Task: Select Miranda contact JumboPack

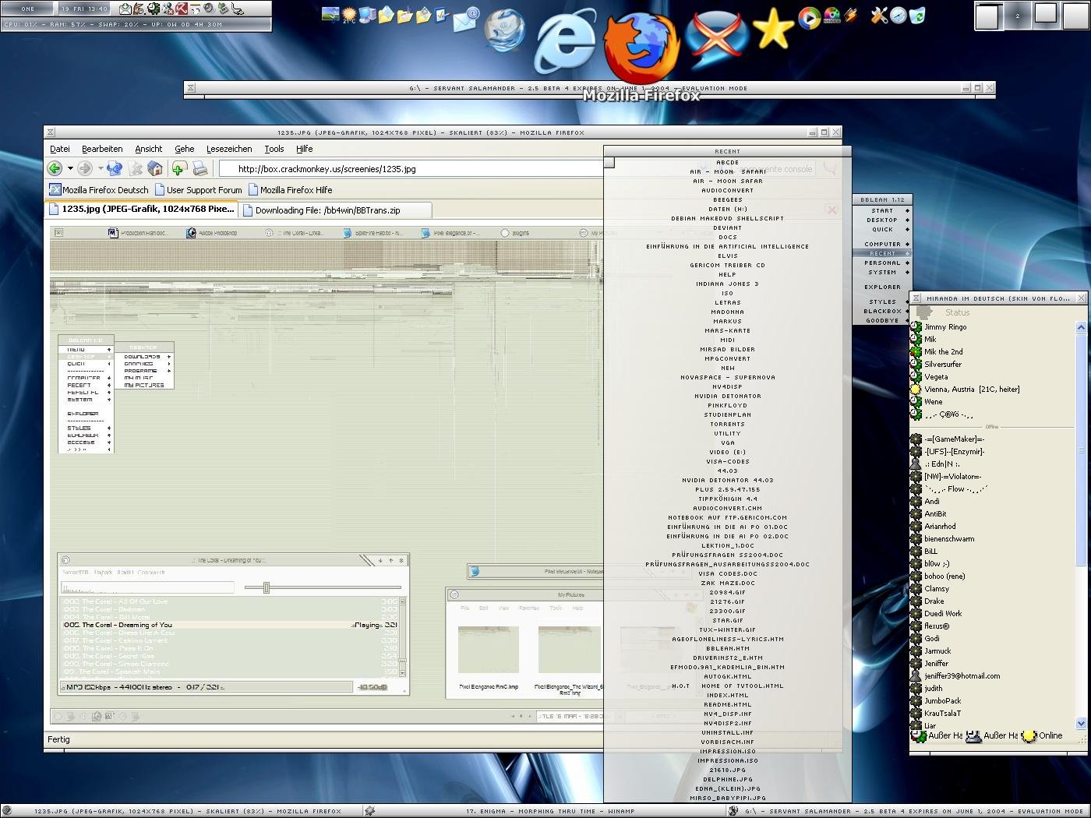Action: point(942,701)
